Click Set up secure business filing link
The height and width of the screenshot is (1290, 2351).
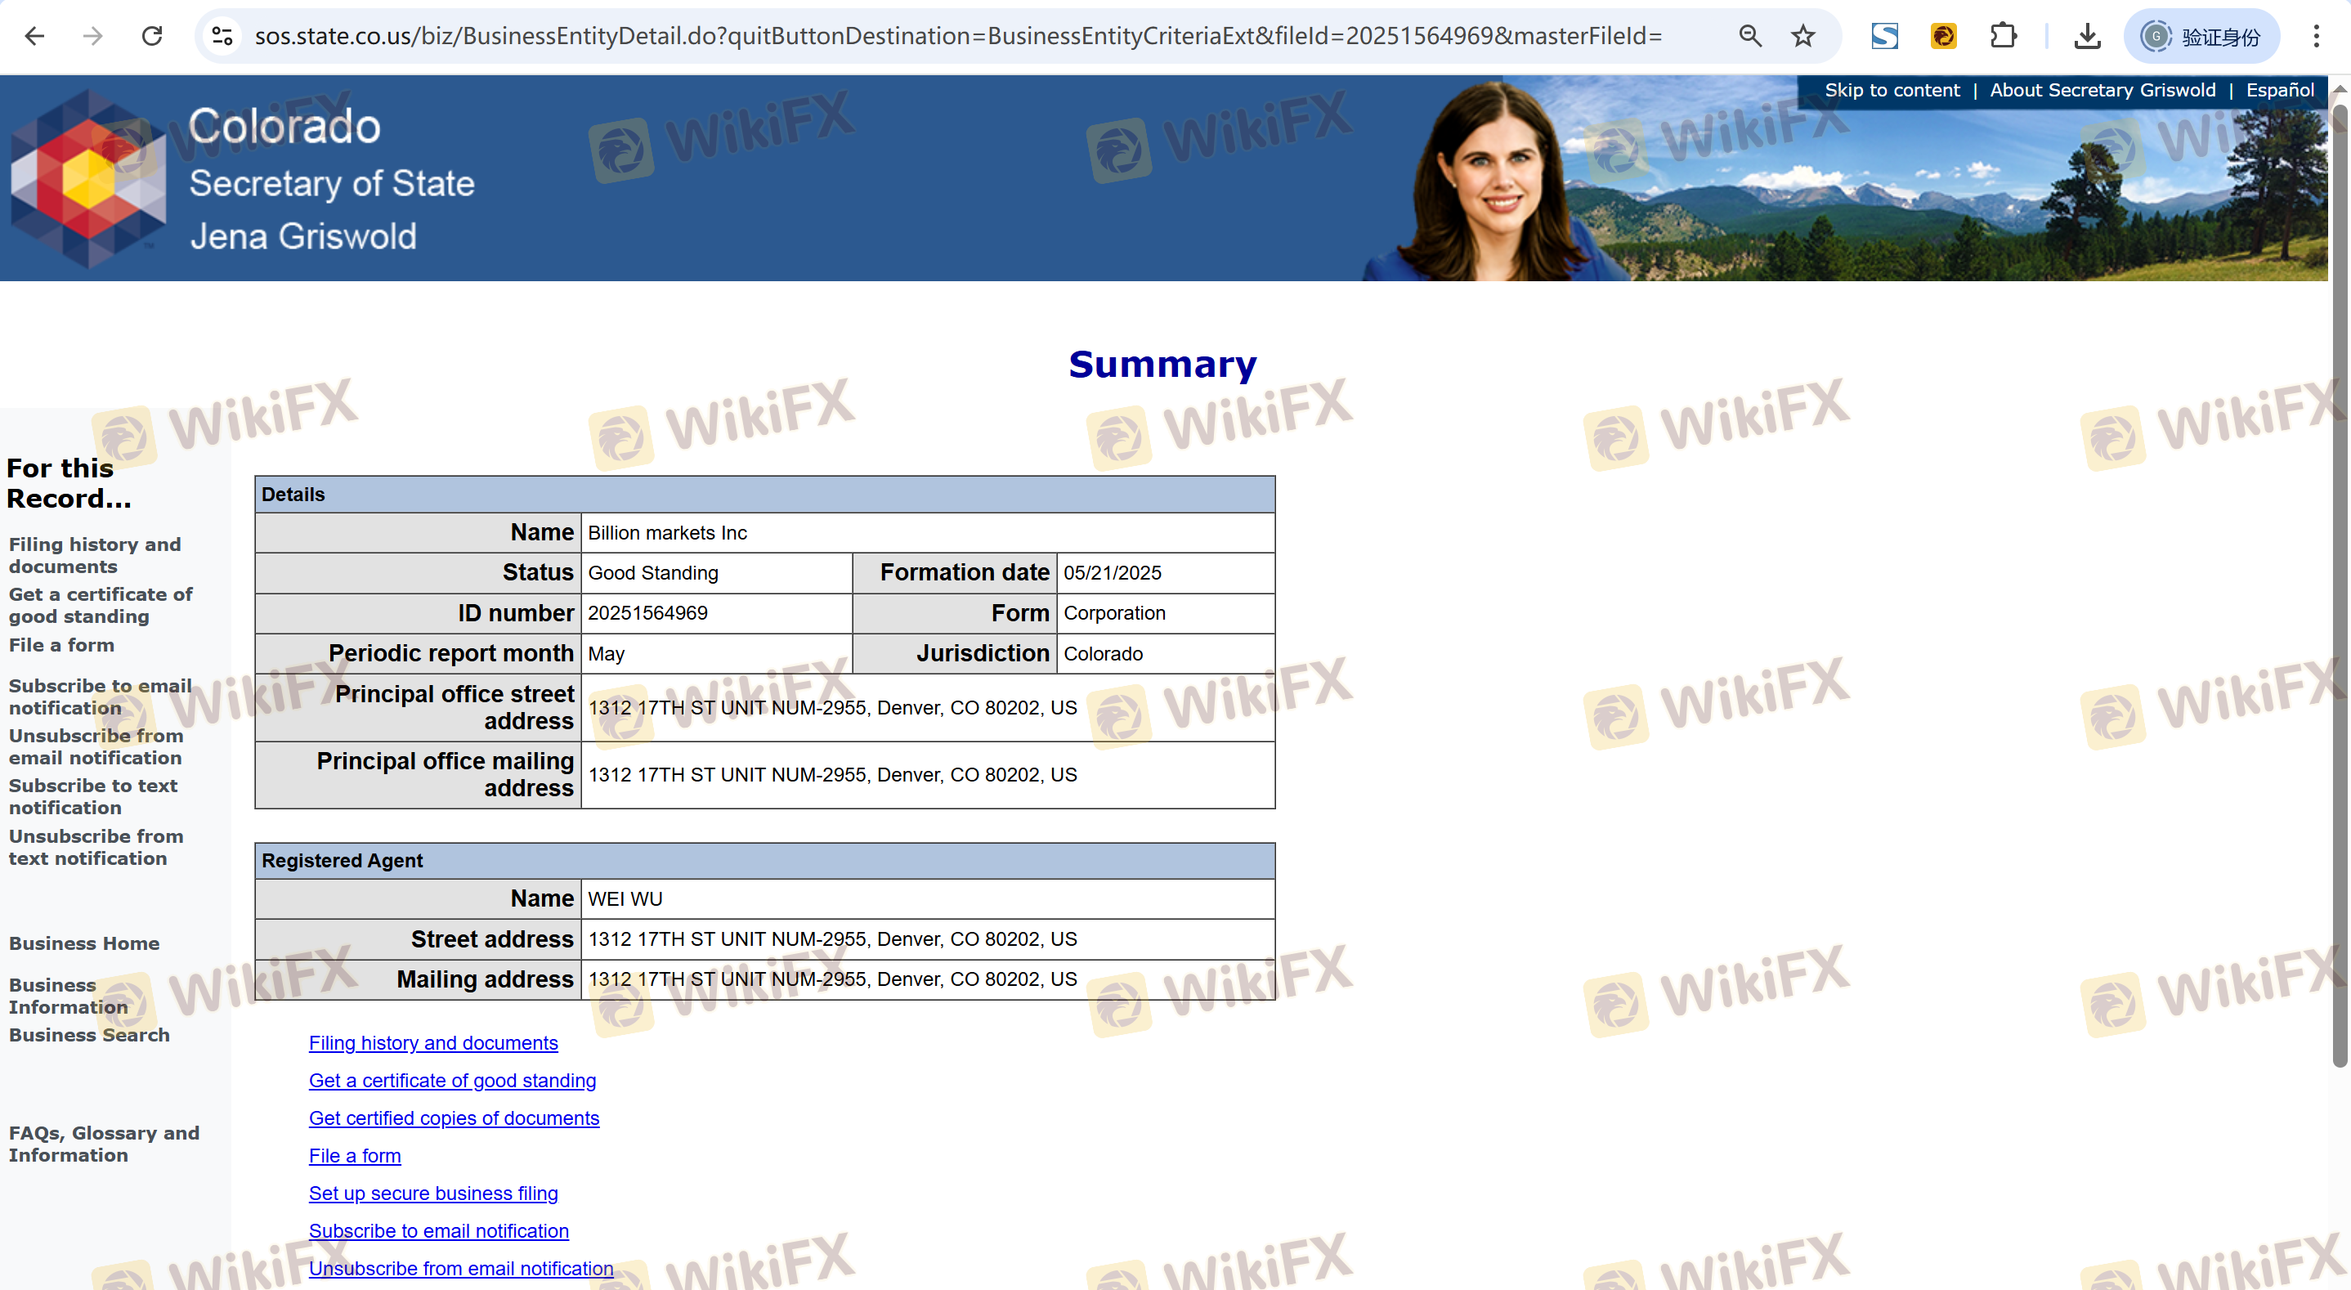click(432, 1193)
